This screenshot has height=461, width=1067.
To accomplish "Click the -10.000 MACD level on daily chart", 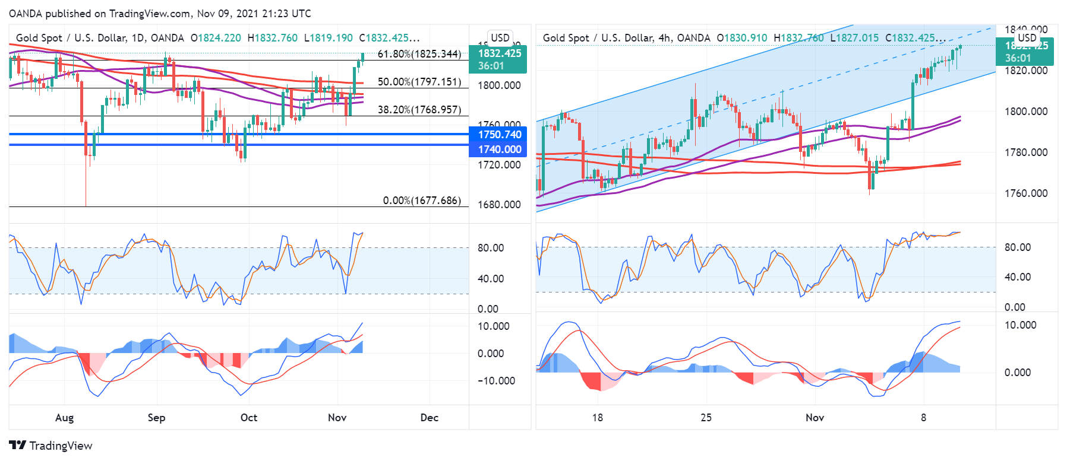I will tap(497, 381).
